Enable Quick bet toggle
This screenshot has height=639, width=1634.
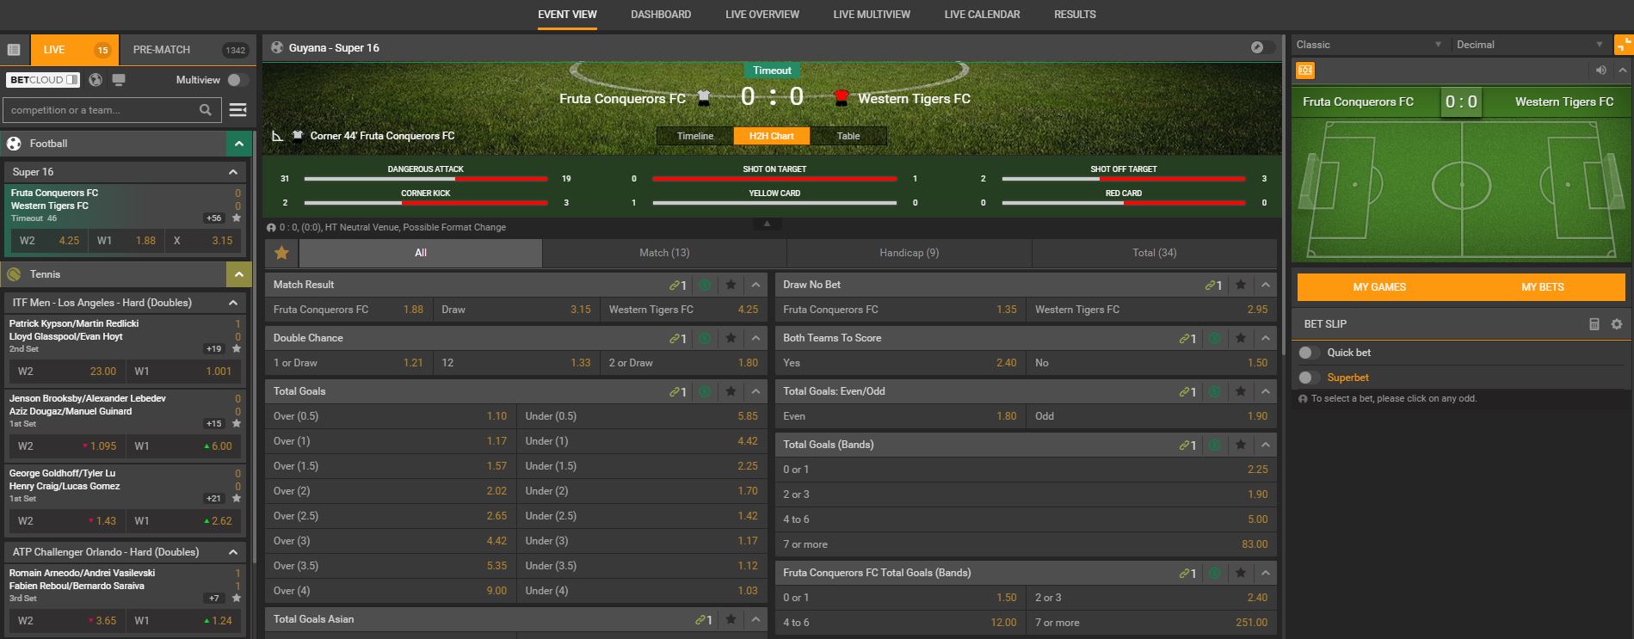click(x=1309, y=353)
